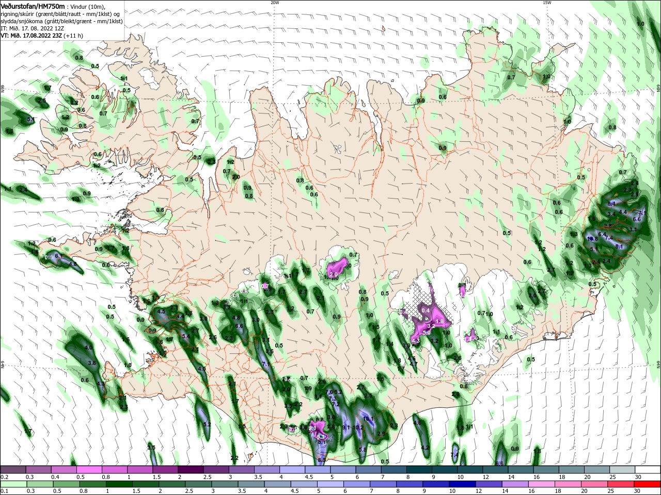661x495 pixels.
Task: Click the 5.0 snowfall value on the pink glacier area
Action: pyautogui.click(x=427, y=333)
